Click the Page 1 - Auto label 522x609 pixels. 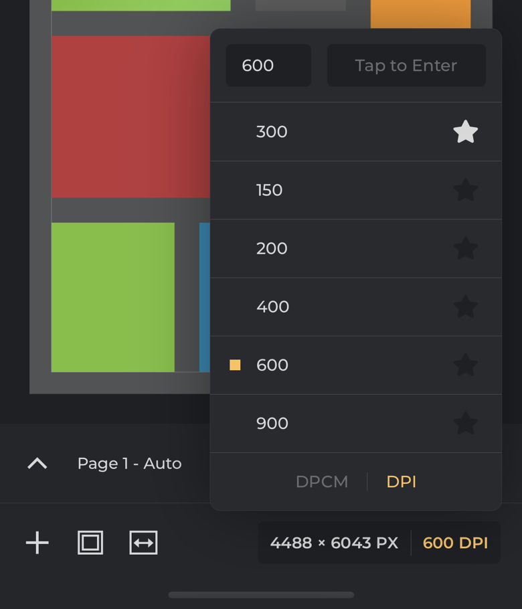[129, 463]
